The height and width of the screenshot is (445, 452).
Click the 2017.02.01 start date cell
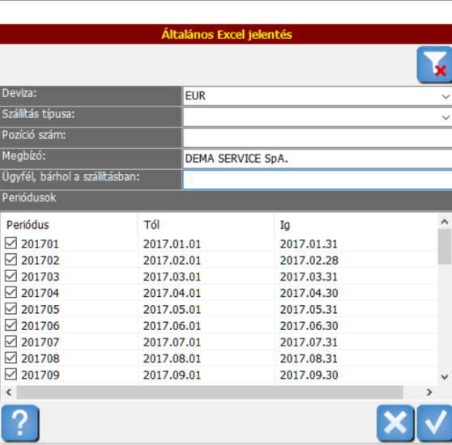(x=172, y=261)
